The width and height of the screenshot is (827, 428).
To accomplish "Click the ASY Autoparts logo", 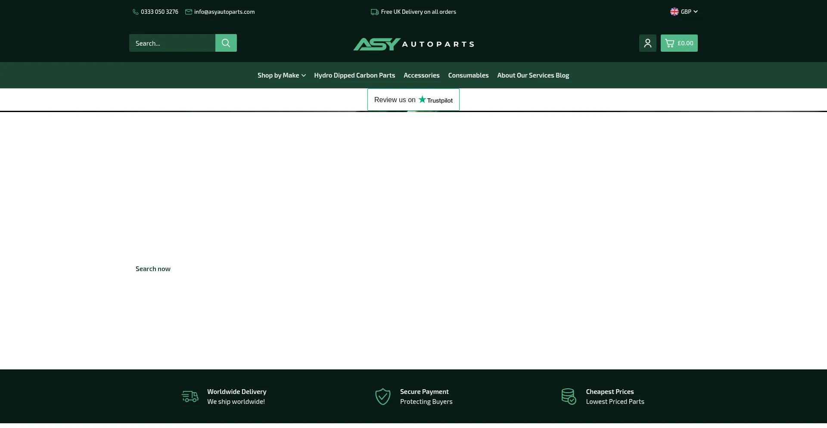I will coord(413,43).
